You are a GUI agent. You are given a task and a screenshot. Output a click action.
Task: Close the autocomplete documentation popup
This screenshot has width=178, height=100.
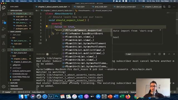coord(160,30)
